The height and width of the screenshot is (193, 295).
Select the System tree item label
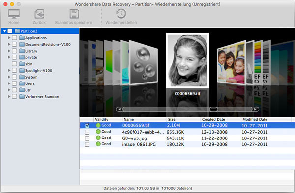[x=31, y=77]
